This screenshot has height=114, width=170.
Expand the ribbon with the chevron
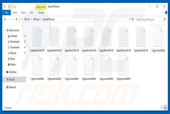(x=163, y=12)
